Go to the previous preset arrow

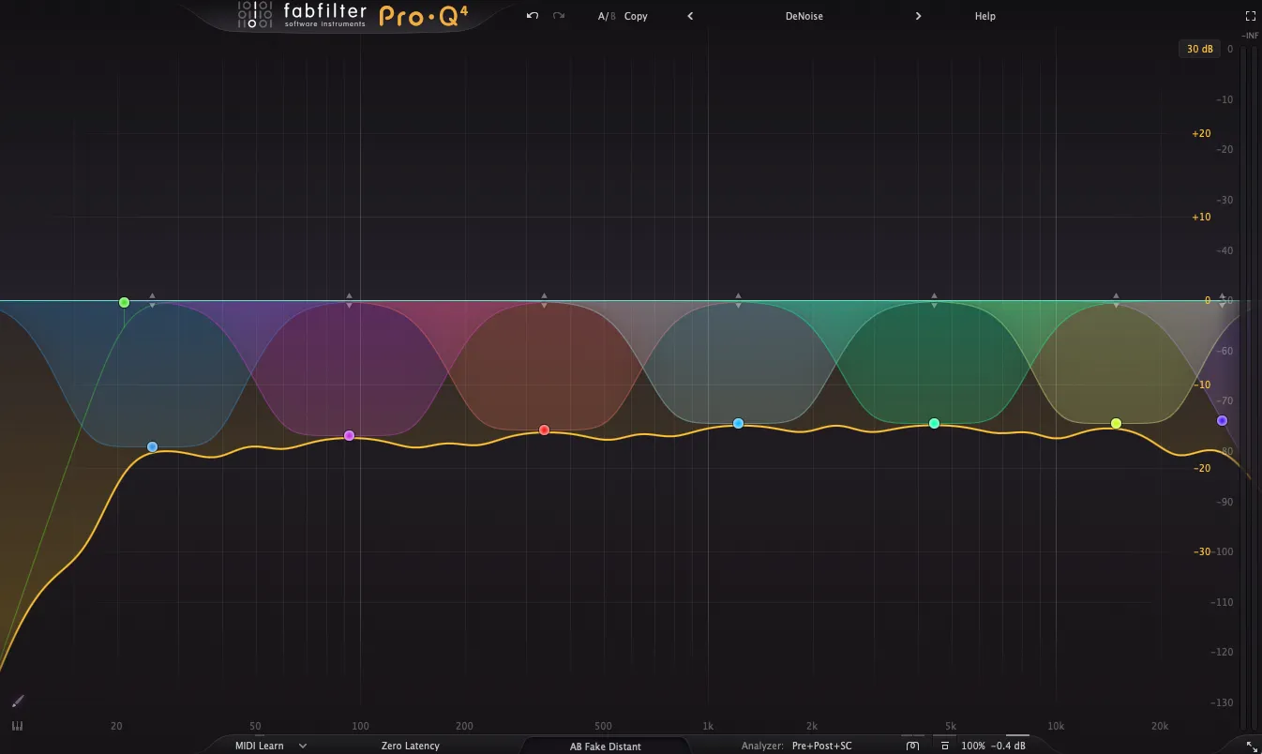pyautogui.click(x=690, y=16)
